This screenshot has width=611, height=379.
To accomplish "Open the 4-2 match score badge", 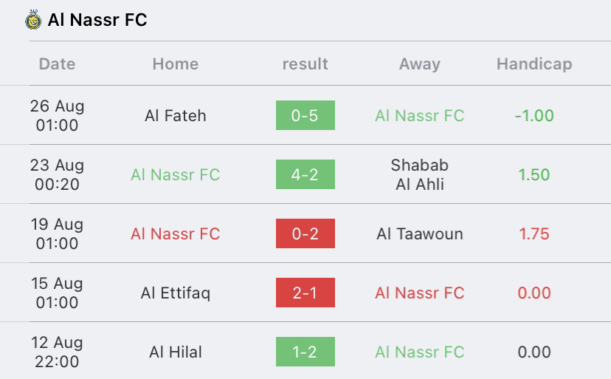I will [305, 174].
